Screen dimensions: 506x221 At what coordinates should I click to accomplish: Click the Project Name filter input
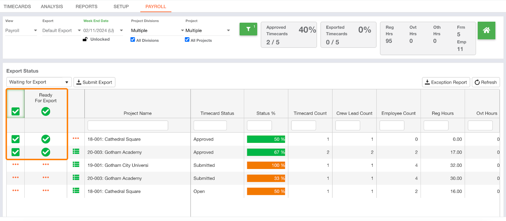click(x=128, y=125)
